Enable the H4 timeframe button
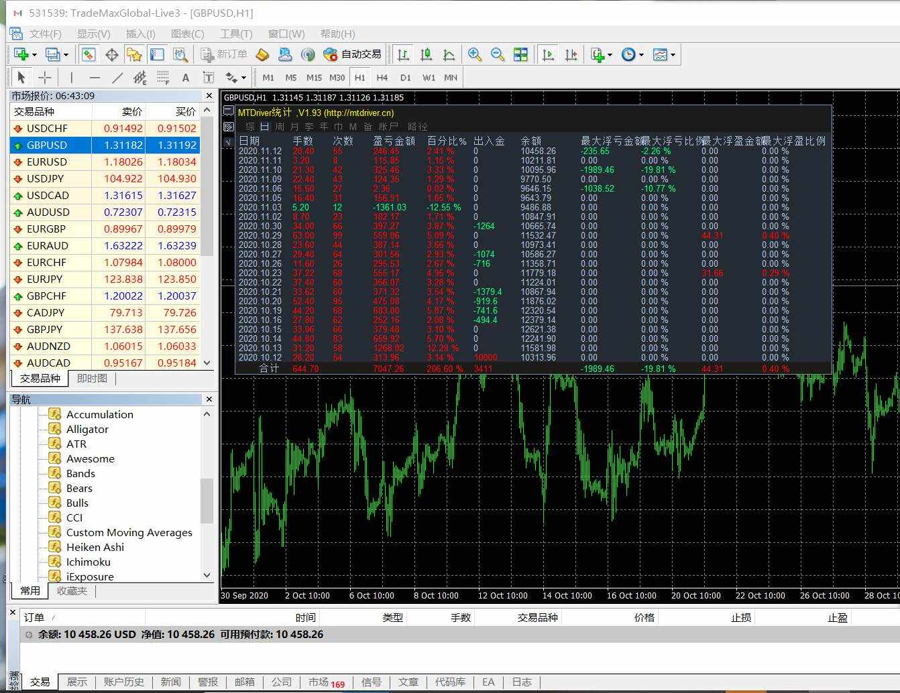 (382, 78)
